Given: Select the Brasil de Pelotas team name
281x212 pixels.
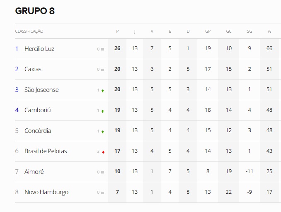Looking at the screenshot, I should coord(46,151).
